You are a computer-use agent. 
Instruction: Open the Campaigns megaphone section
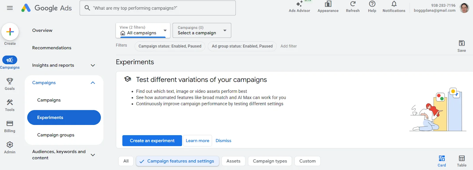pyautogui.click(x=10, y=63)
